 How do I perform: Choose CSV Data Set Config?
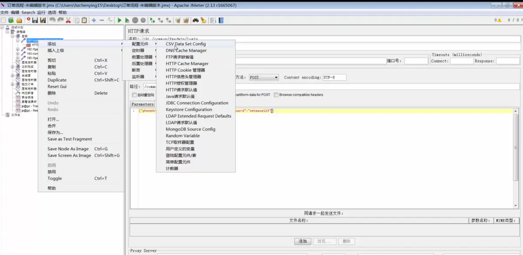pyautogui.click(x=196, y=44)
